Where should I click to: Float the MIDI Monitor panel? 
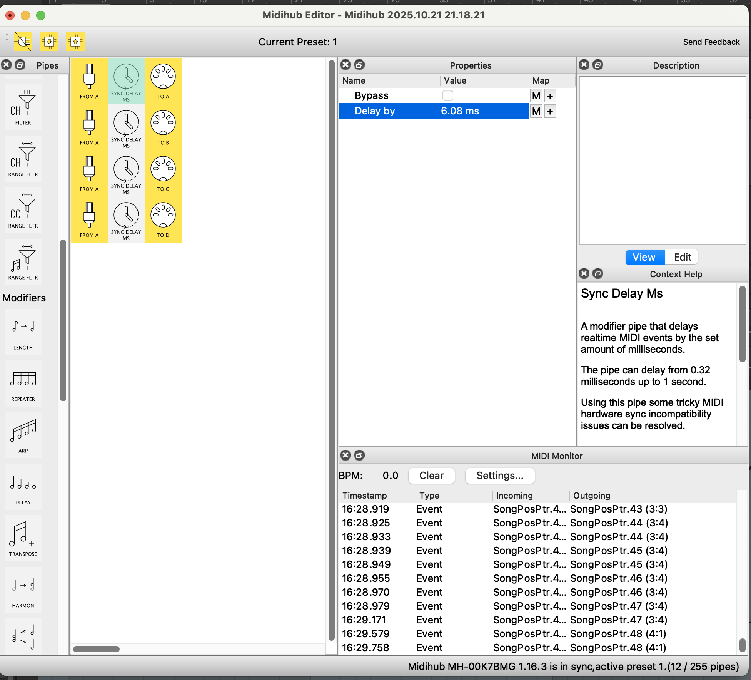pos(359,456)
